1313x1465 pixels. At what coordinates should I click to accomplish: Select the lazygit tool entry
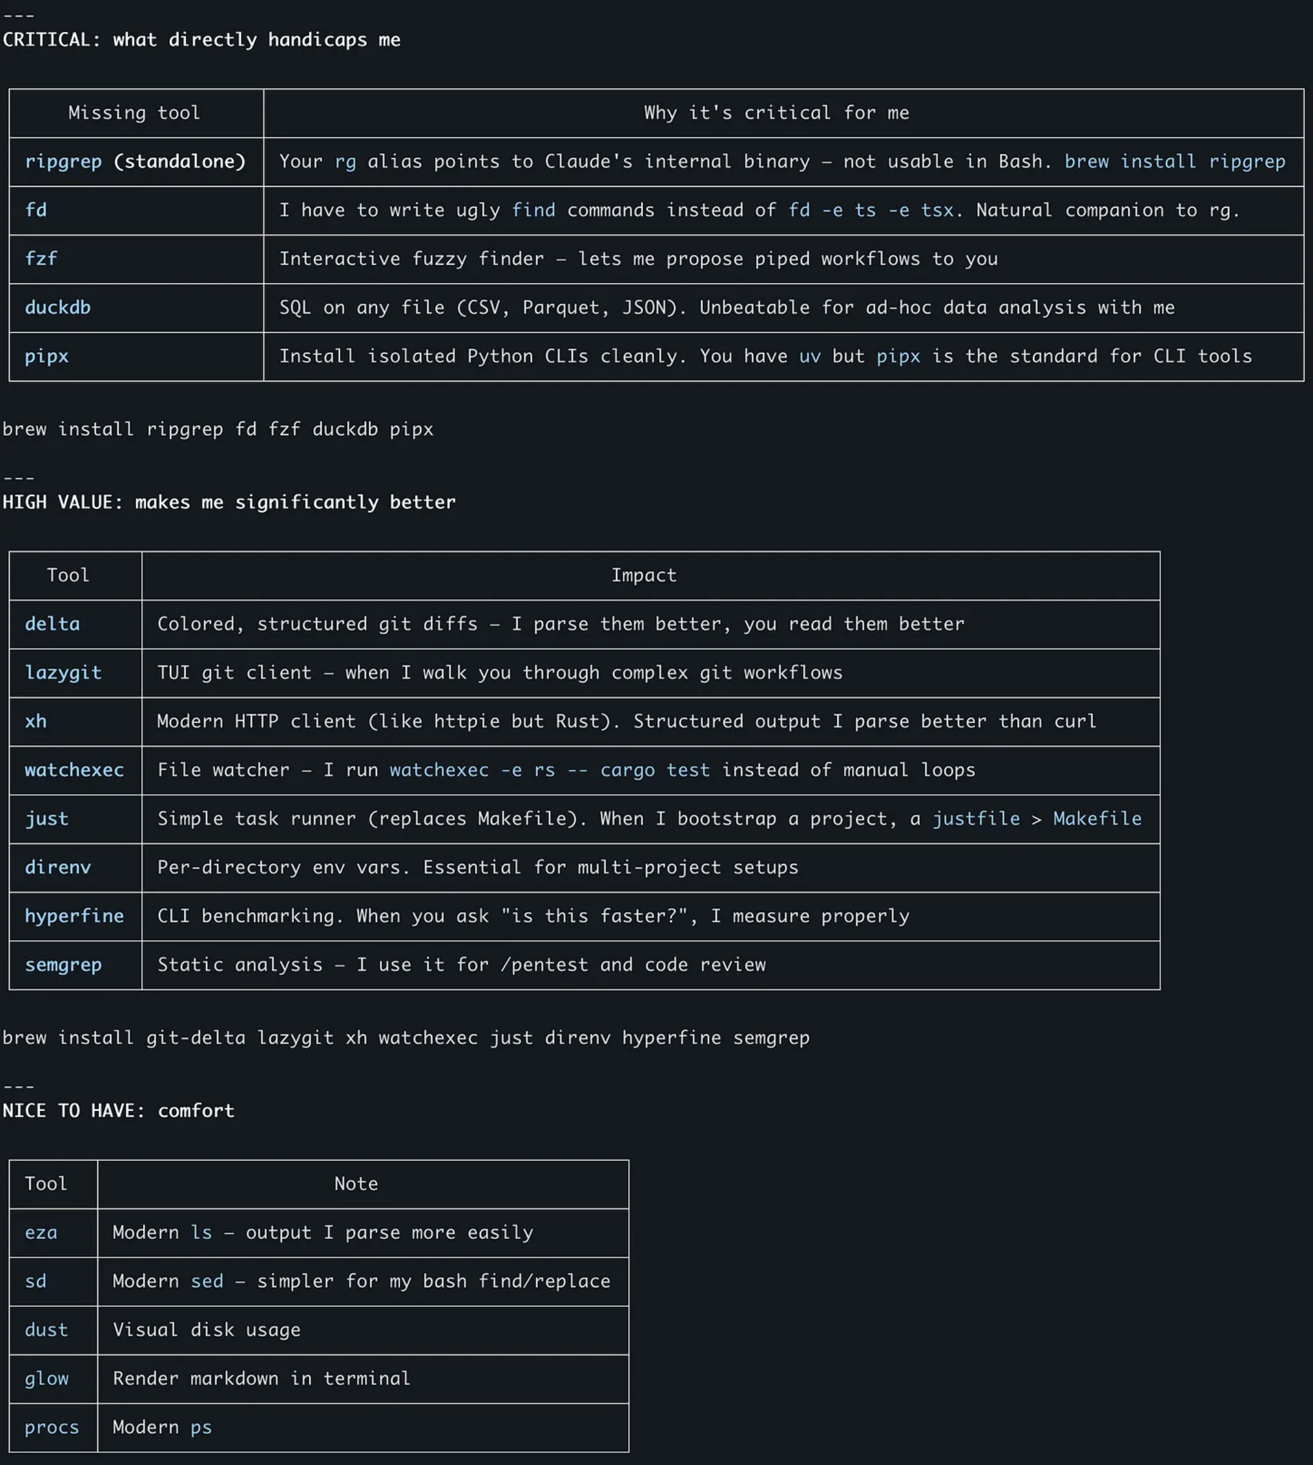[x=63, y=673]
